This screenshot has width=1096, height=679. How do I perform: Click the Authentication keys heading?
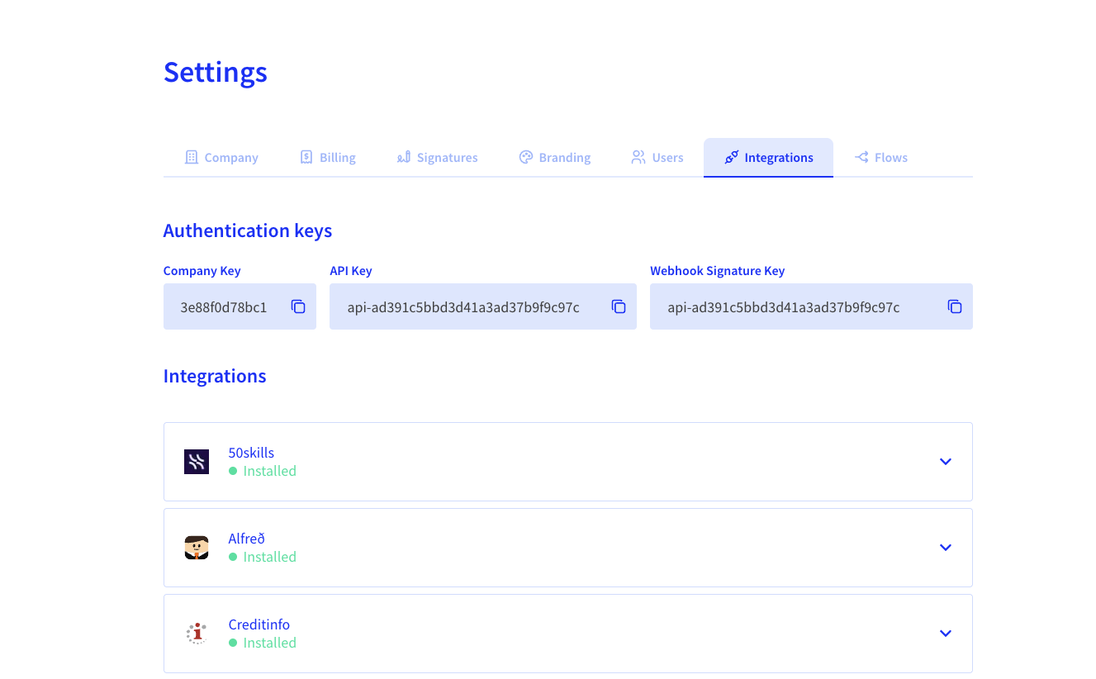(x=248, y=230)
